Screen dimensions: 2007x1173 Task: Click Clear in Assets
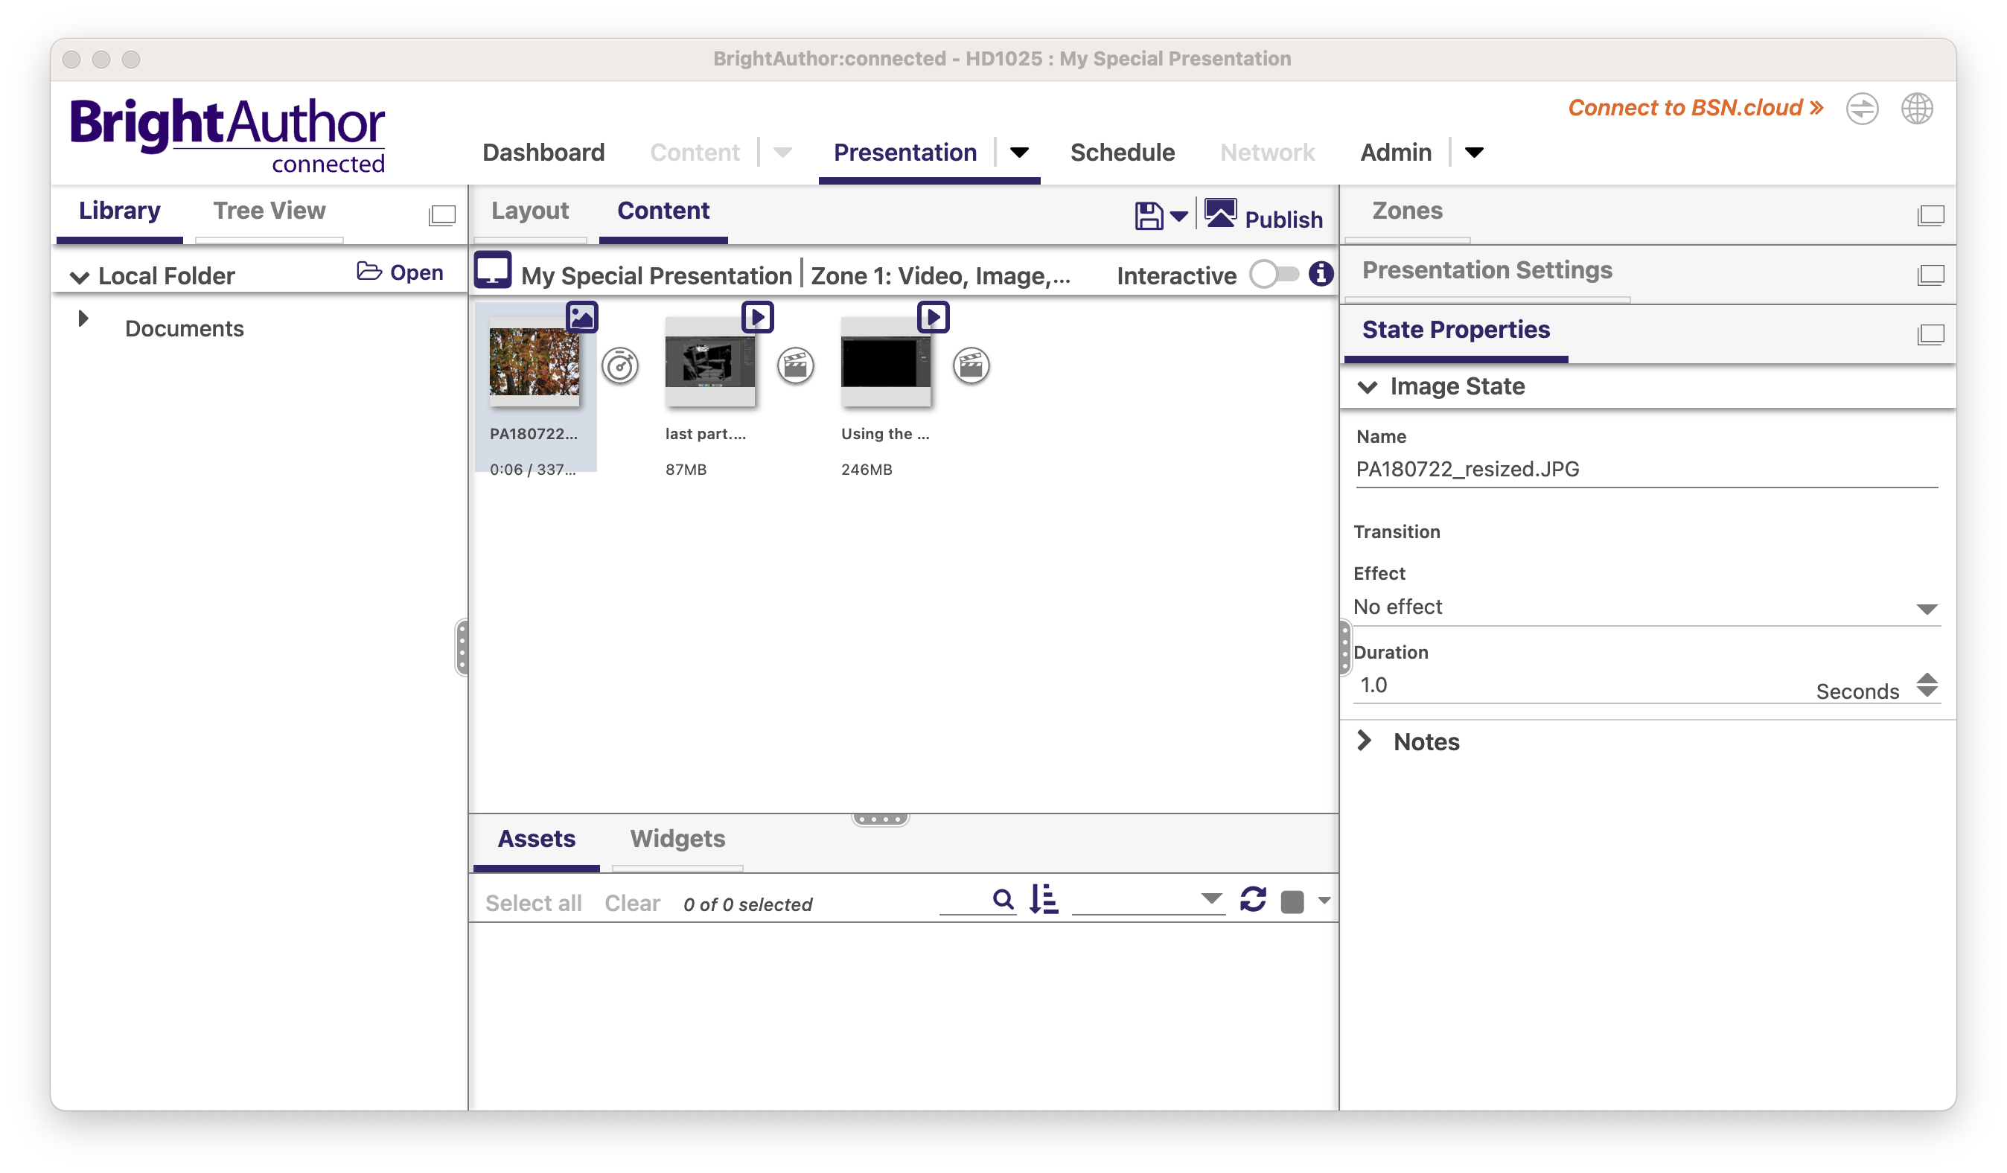(632, 903)
